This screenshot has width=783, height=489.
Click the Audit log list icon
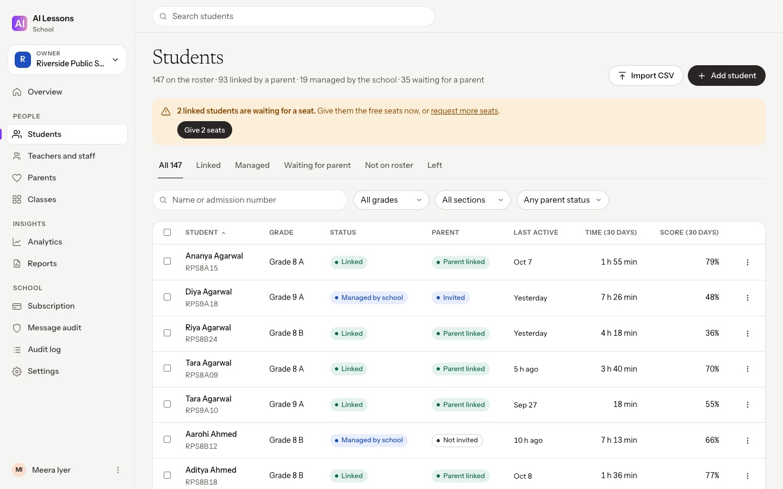point(17,349)
